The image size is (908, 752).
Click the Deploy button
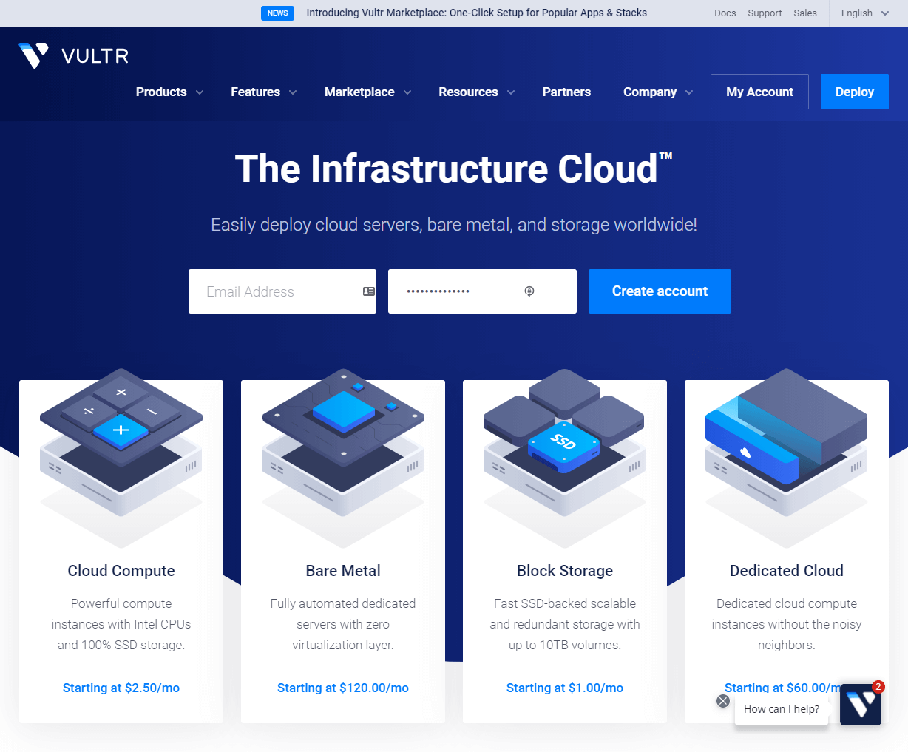[x=855, y=92]
